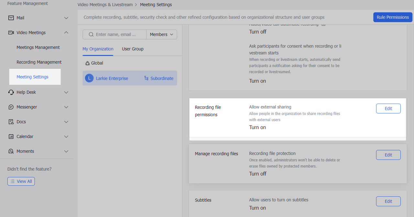Open the Members search filter dropdown
Viewport: 414px width, 217px height.
[x=161, y=35]
